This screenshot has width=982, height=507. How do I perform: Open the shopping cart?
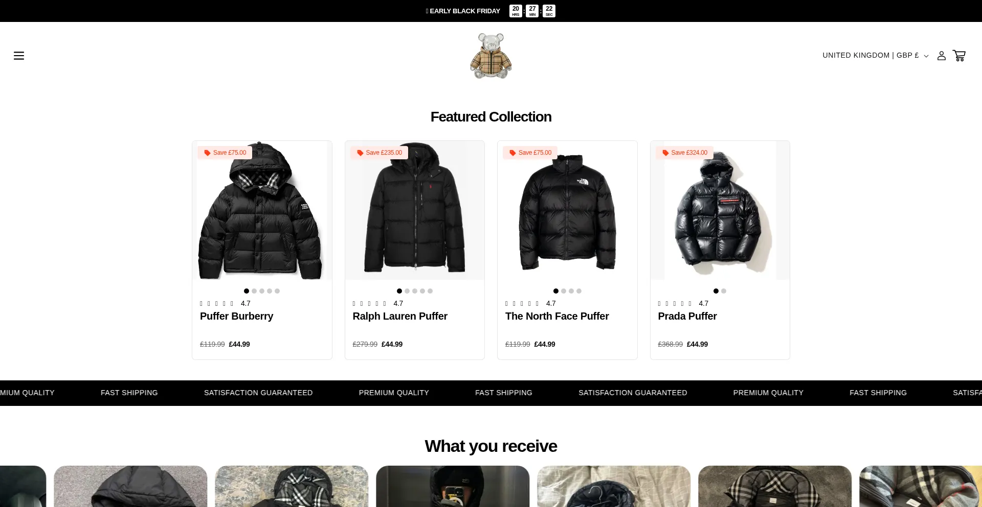pyautogui.click(x=959, y=56)
